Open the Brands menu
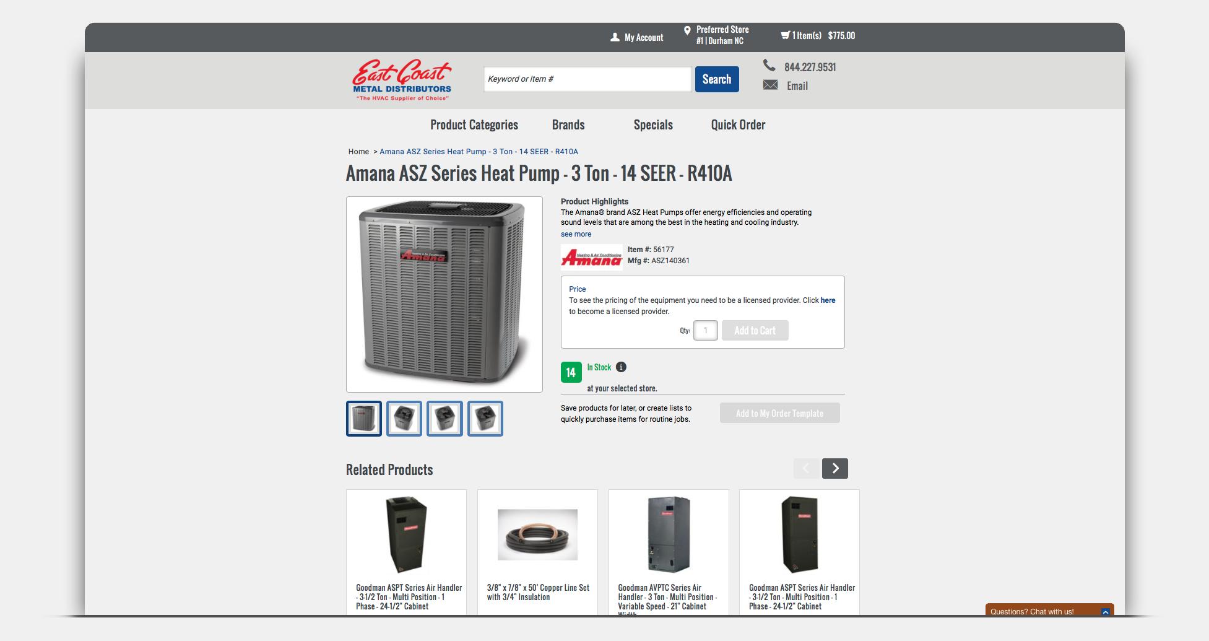1209x641 pixels. (568, 124)
